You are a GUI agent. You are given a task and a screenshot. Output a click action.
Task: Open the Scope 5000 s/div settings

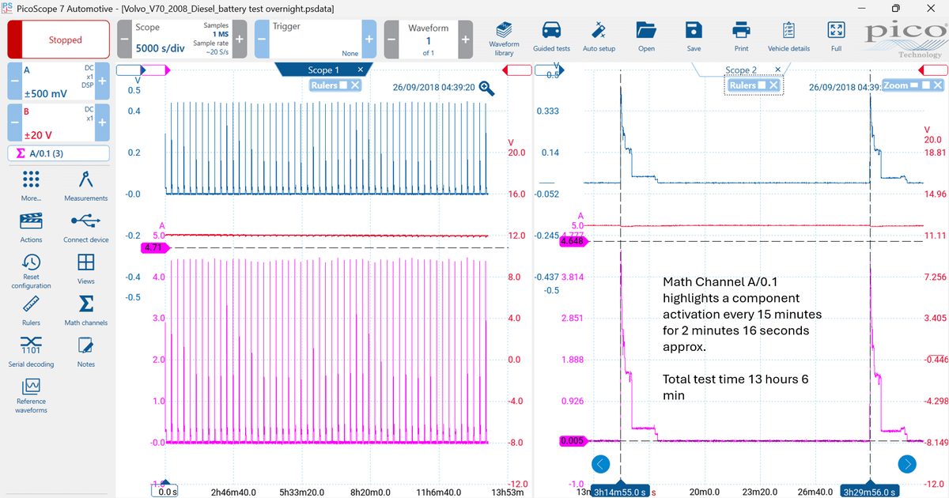182,39
